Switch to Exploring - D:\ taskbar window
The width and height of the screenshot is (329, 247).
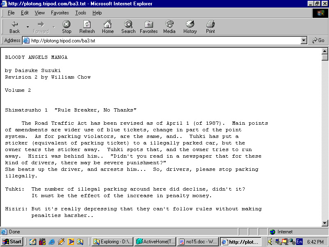pos(113,242)
